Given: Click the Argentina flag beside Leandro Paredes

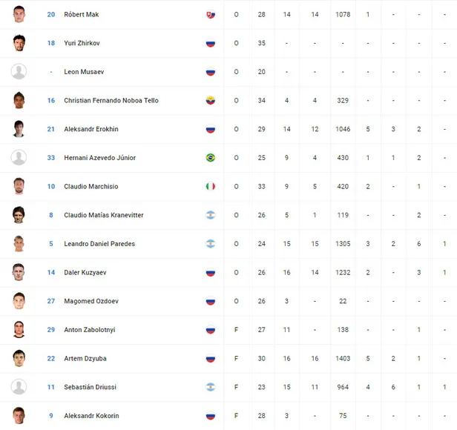Looking at the screenshot, I should [211, 244].
